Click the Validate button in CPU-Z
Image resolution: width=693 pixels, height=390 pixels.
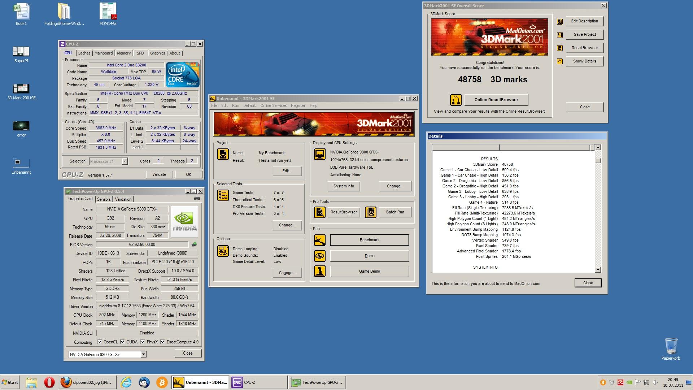point(159,174)
